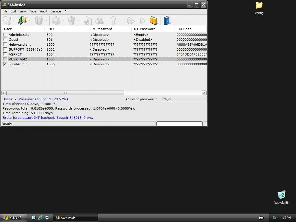Toggle the HelpAssistant user checkbox
Screen dimensions: 296x222
(x=5, y=44)
